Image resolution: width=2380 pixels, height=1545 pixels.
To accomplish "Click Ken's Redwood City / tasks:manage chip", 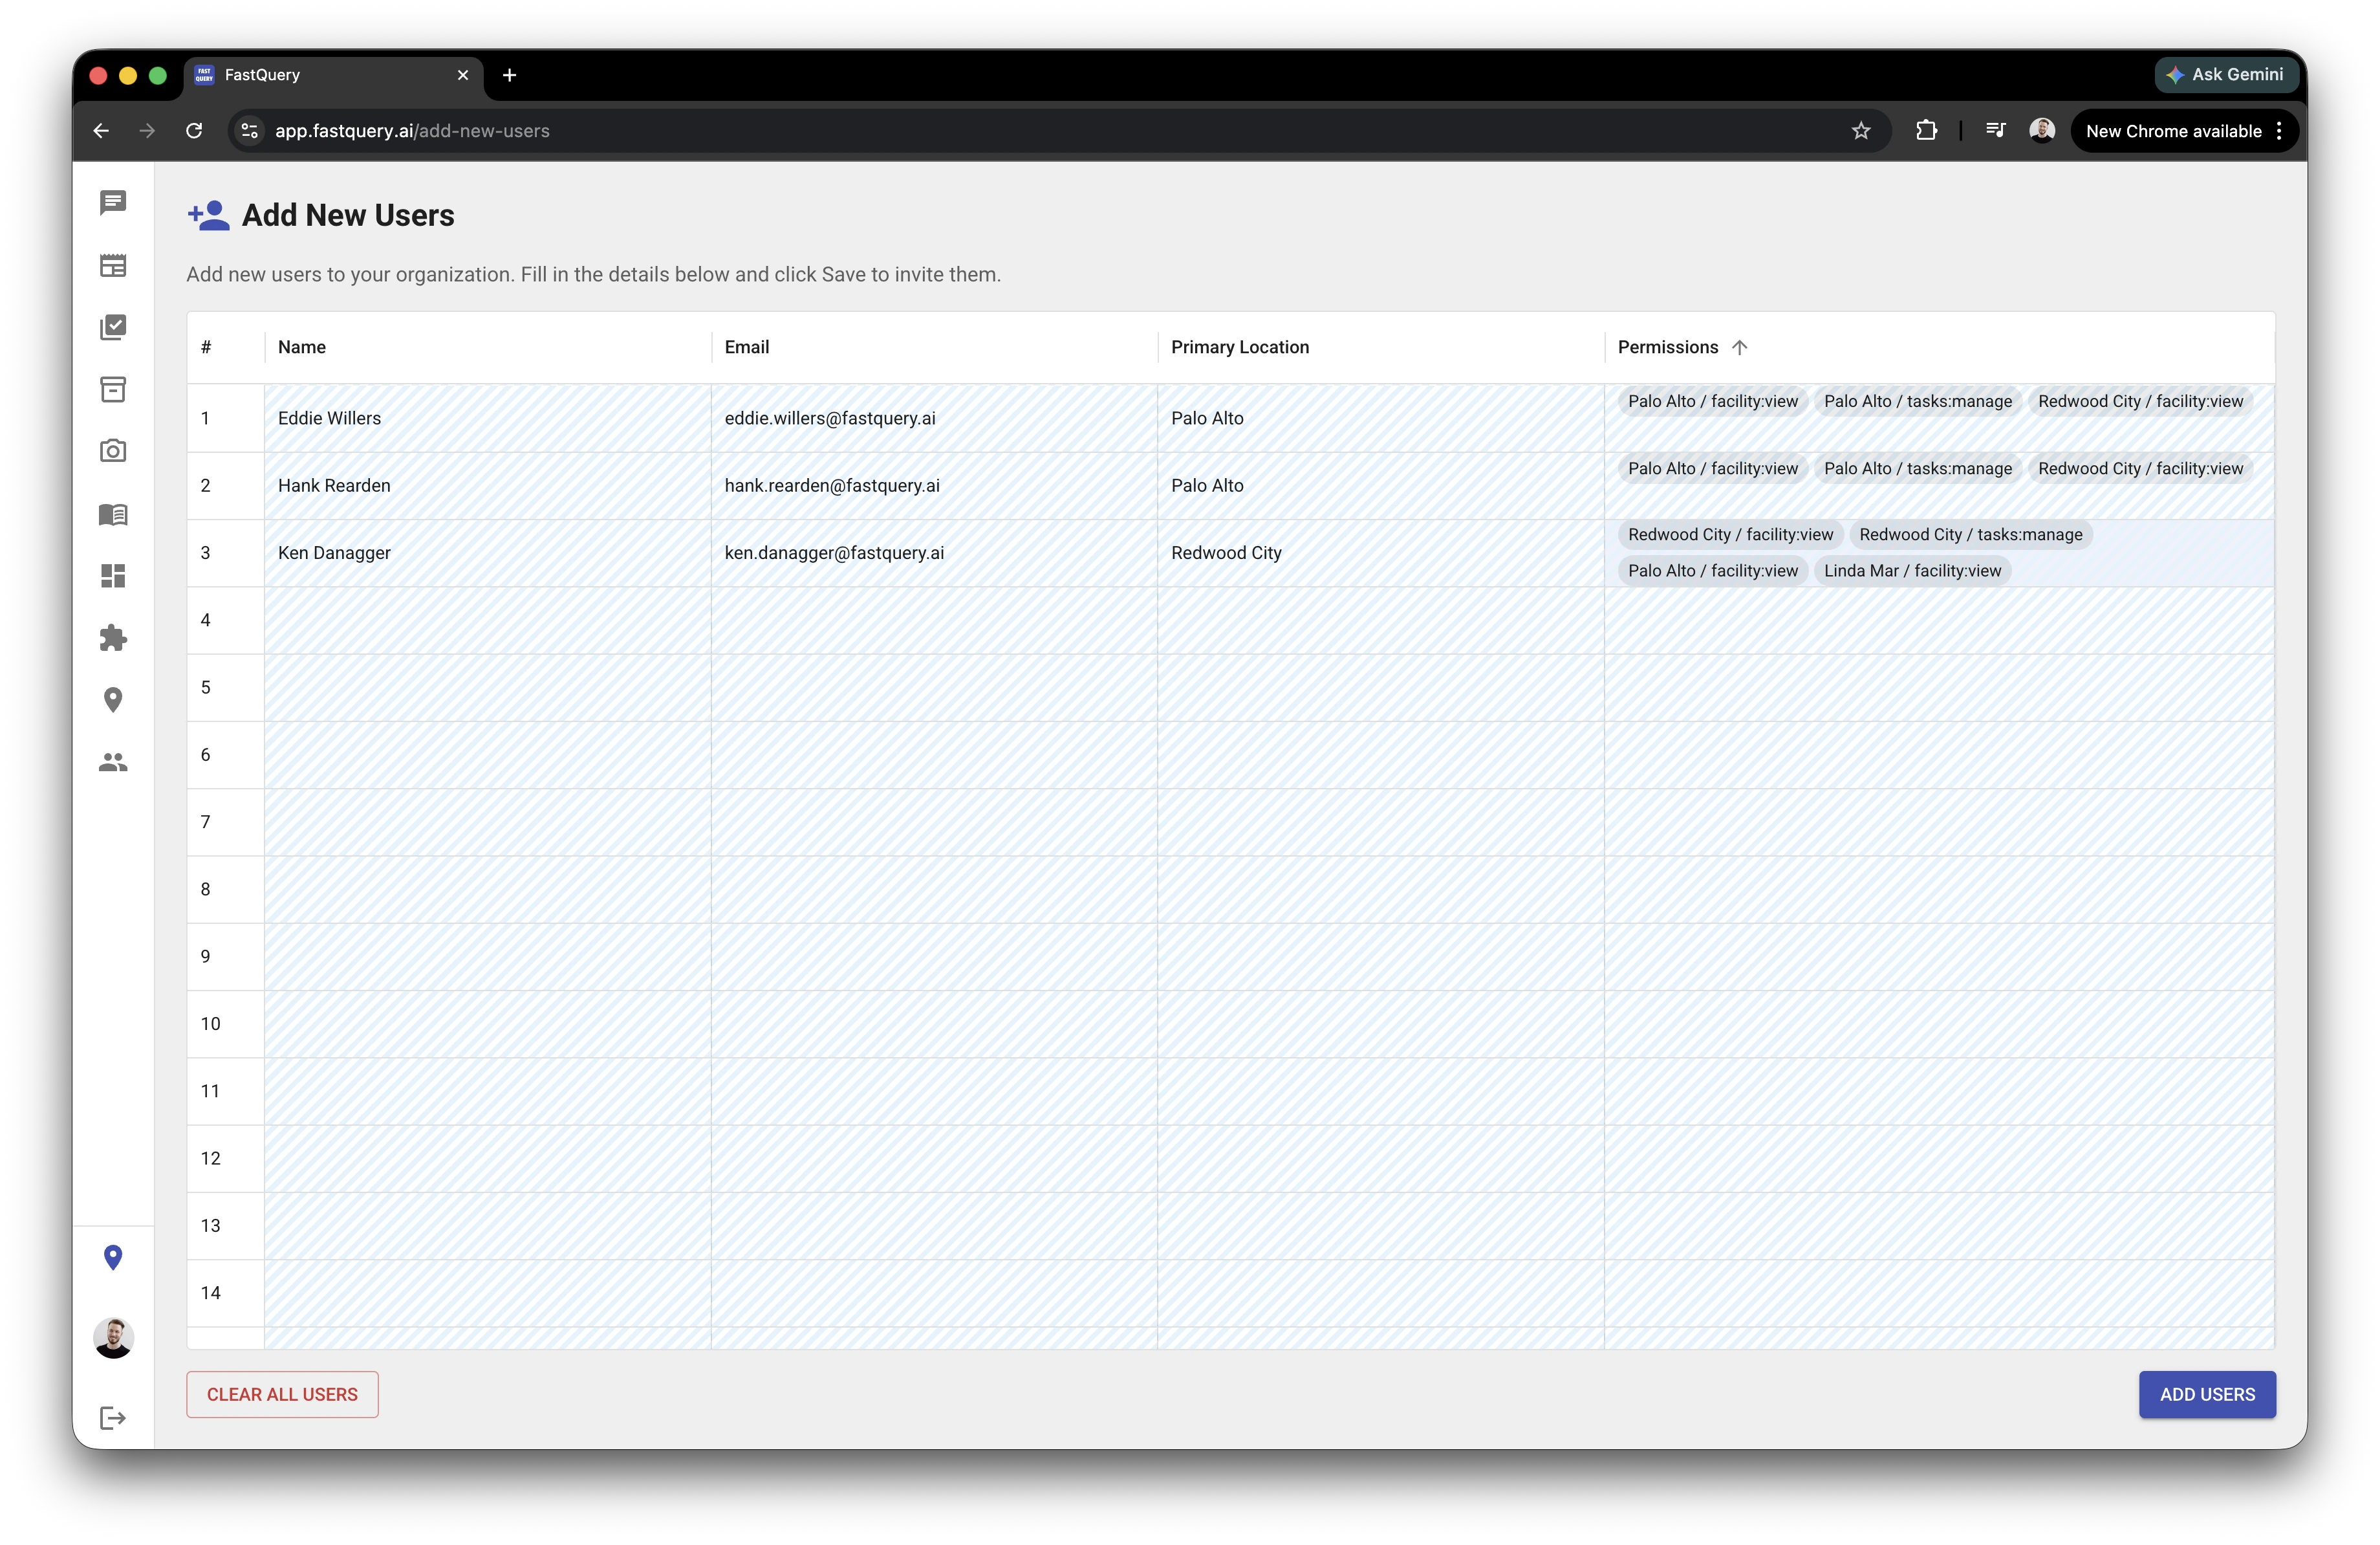I will pyautogui.click(x=1970, y=534).
